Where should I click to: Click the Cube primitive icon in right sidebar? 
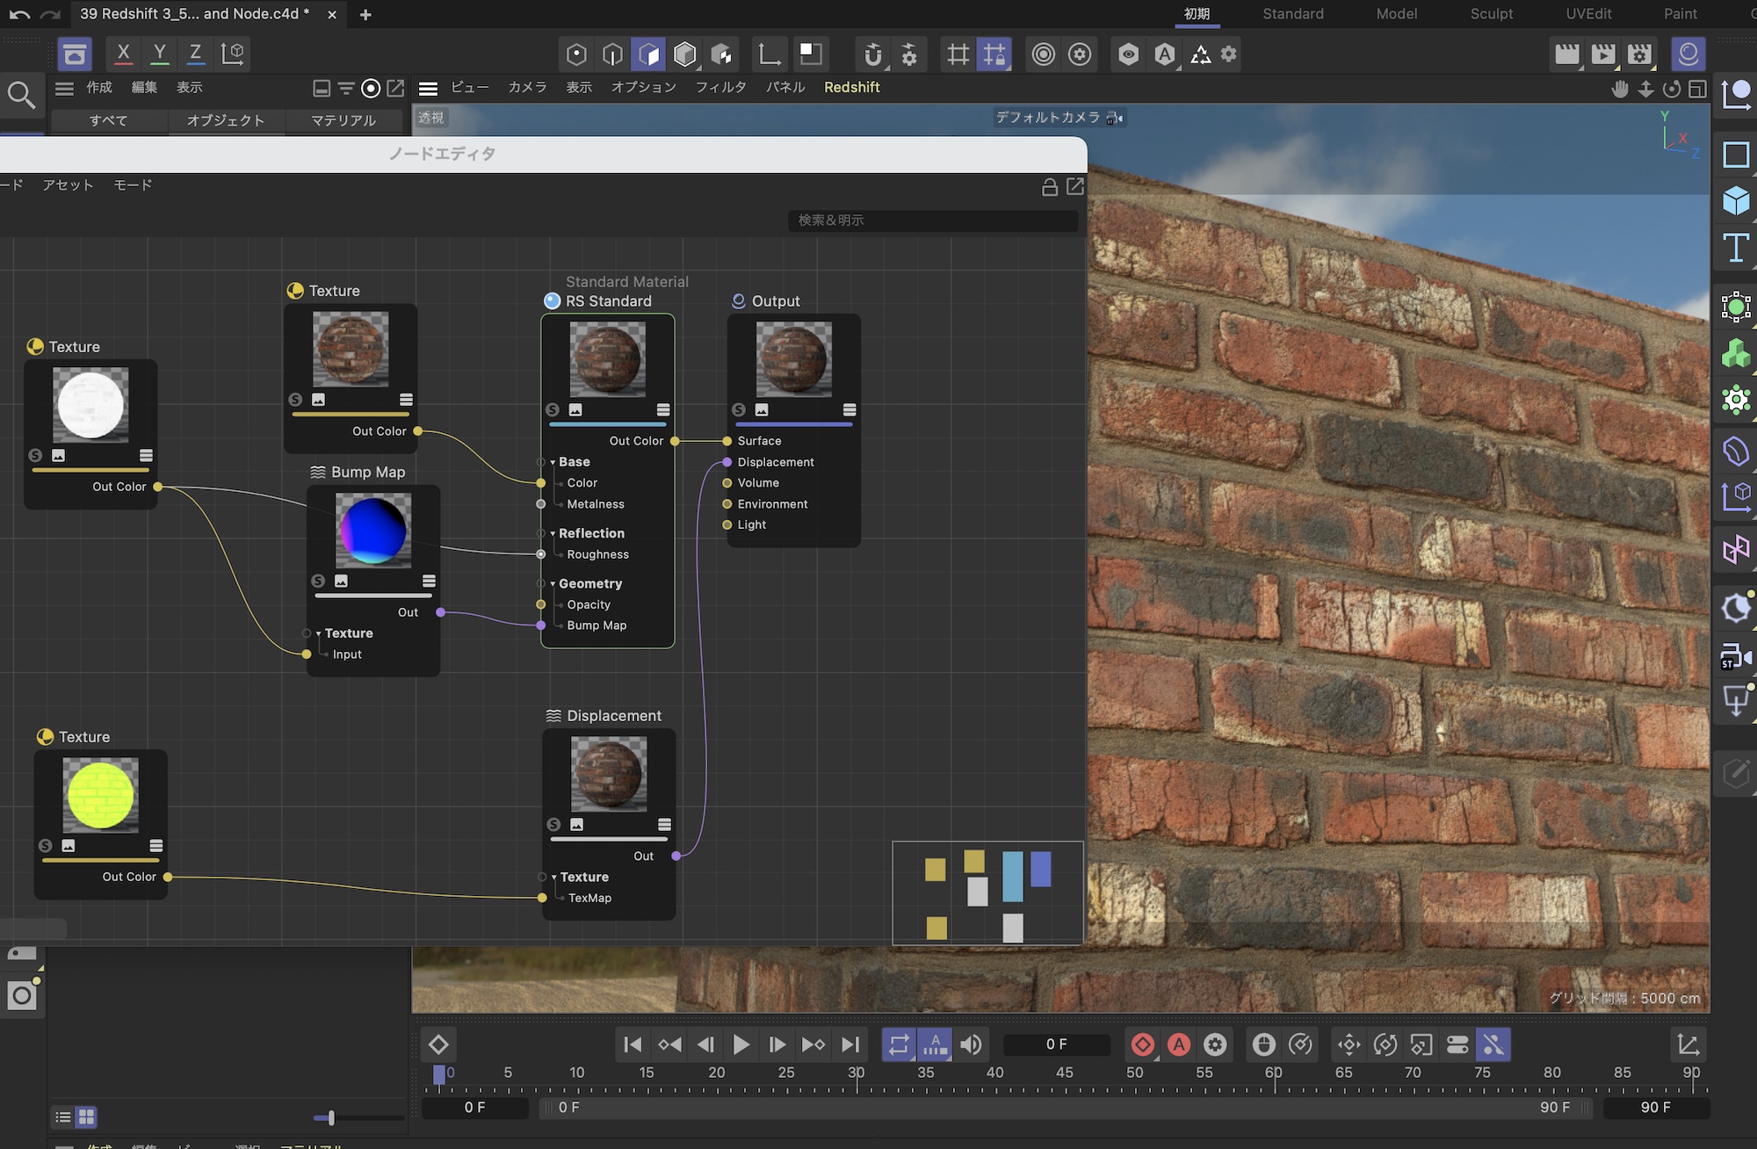1735,201
